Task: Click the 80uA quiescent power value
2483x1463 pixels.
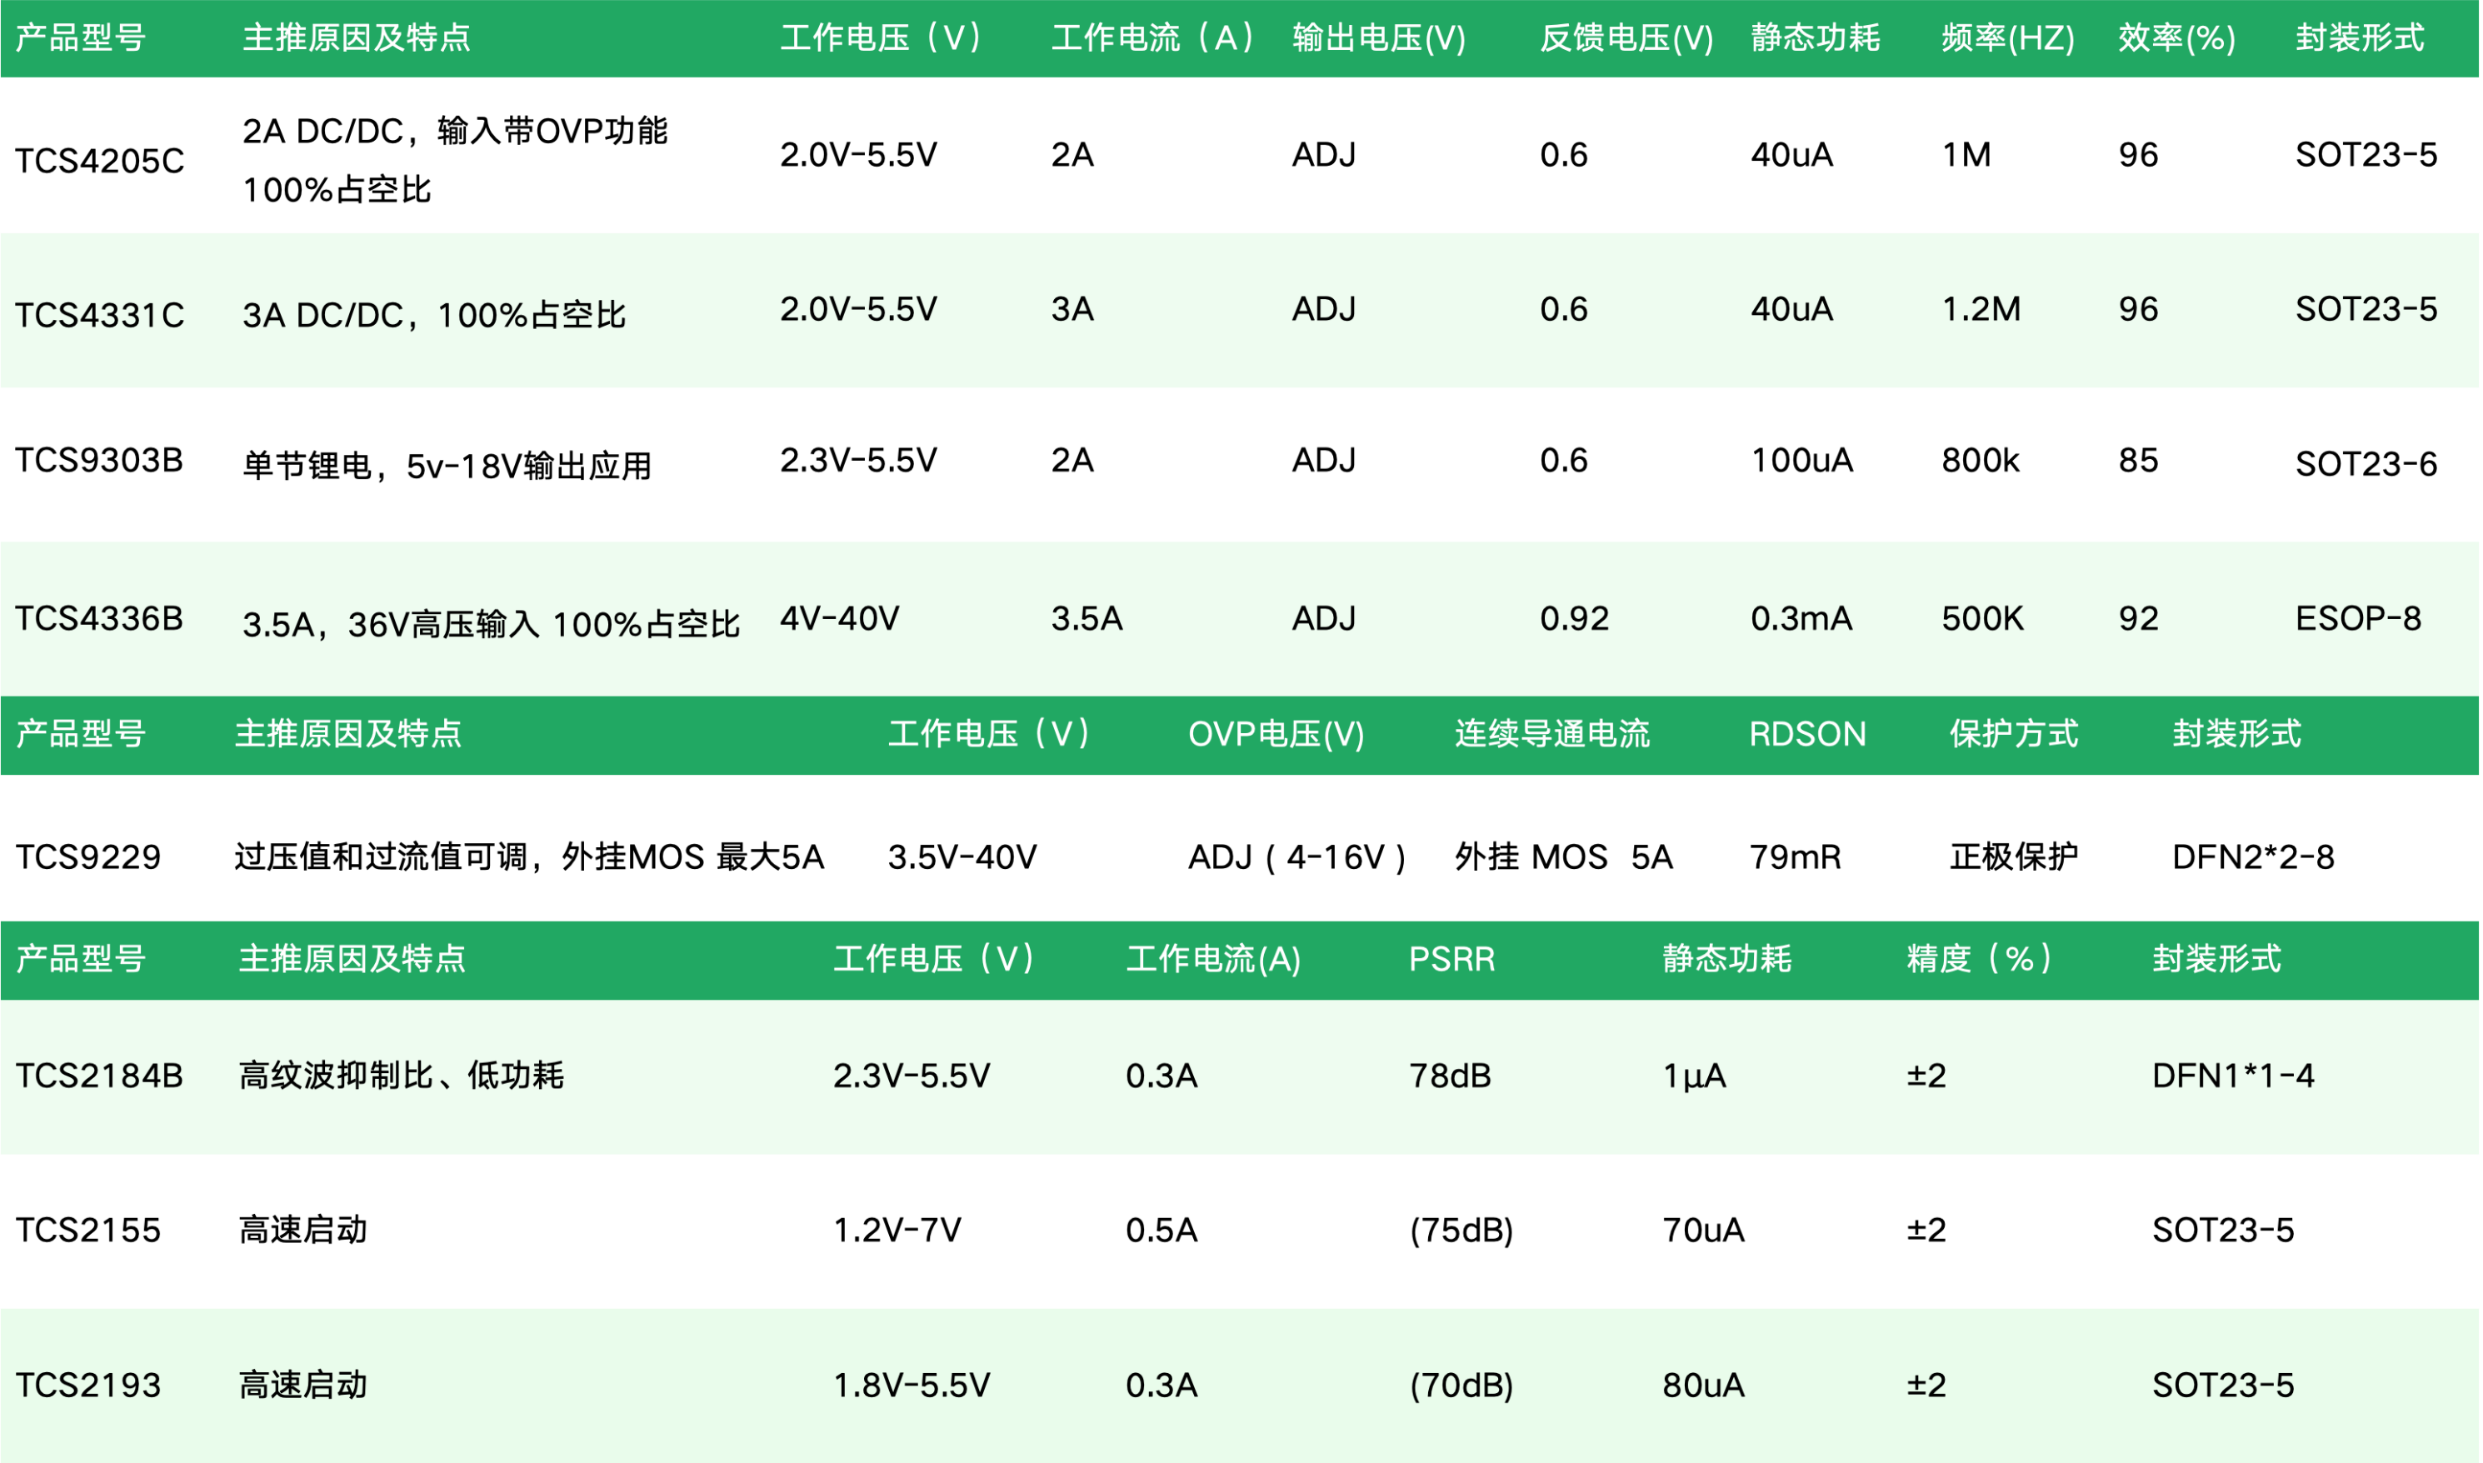Action: coord(1703,1386)
